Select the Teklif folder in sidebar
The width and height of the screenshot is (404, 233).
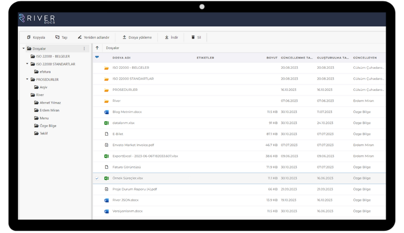click(43, 134)
